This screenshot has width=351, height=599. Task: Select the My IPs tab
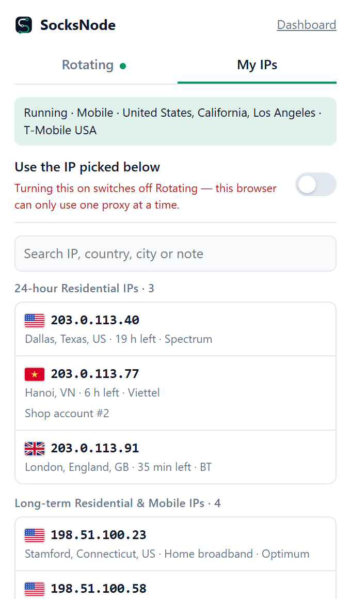tap(257, 65)
